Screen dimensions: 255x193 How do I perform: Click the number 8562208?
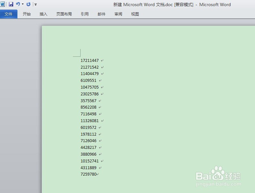tap(88, 107)
